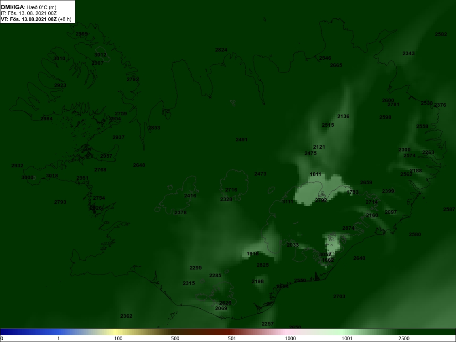Click the legend label 1001
Viewport: 456px width, 342px height.
[347, 338]
